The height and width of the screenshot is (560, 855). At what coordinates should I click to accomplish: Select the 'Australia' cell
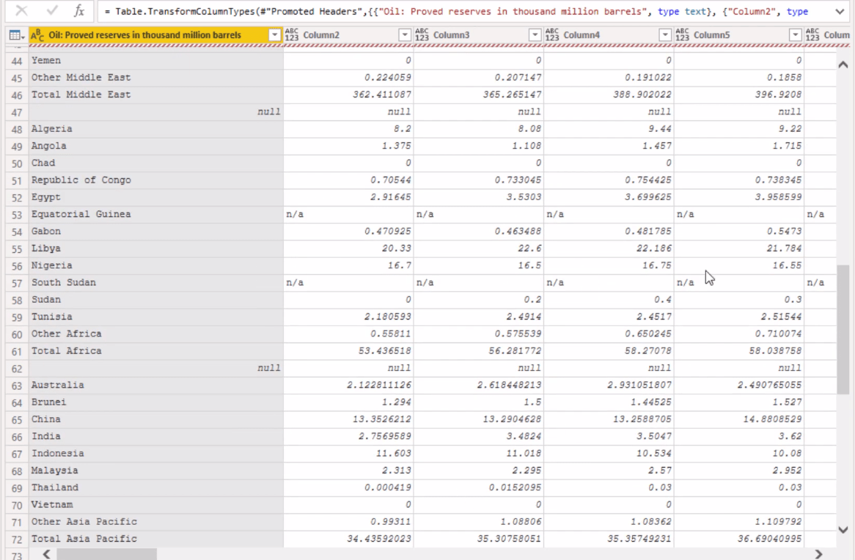click(155, 385)
